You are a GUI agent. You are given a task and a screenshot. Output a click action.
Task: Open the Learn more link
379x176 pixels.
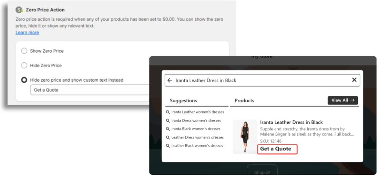tap(27, 33)
